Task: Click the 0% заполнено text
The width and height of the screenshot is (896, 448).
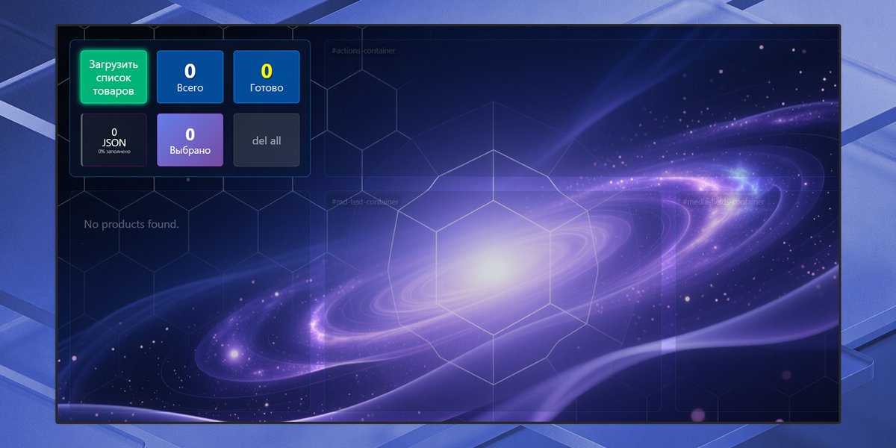Action: click(x=113, y=152)
